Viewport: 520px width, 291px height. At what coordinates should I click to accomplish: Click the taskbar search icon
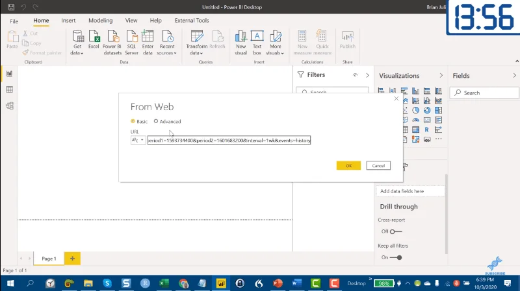(x=30, y=283)
